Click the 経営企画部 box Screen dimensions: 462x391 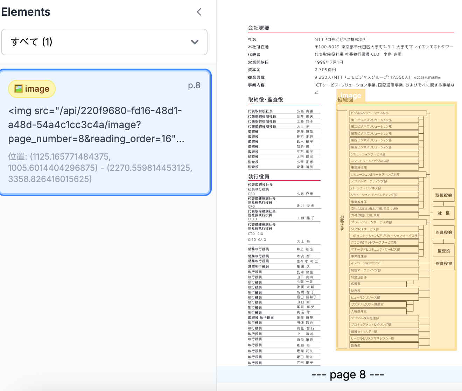384,277
